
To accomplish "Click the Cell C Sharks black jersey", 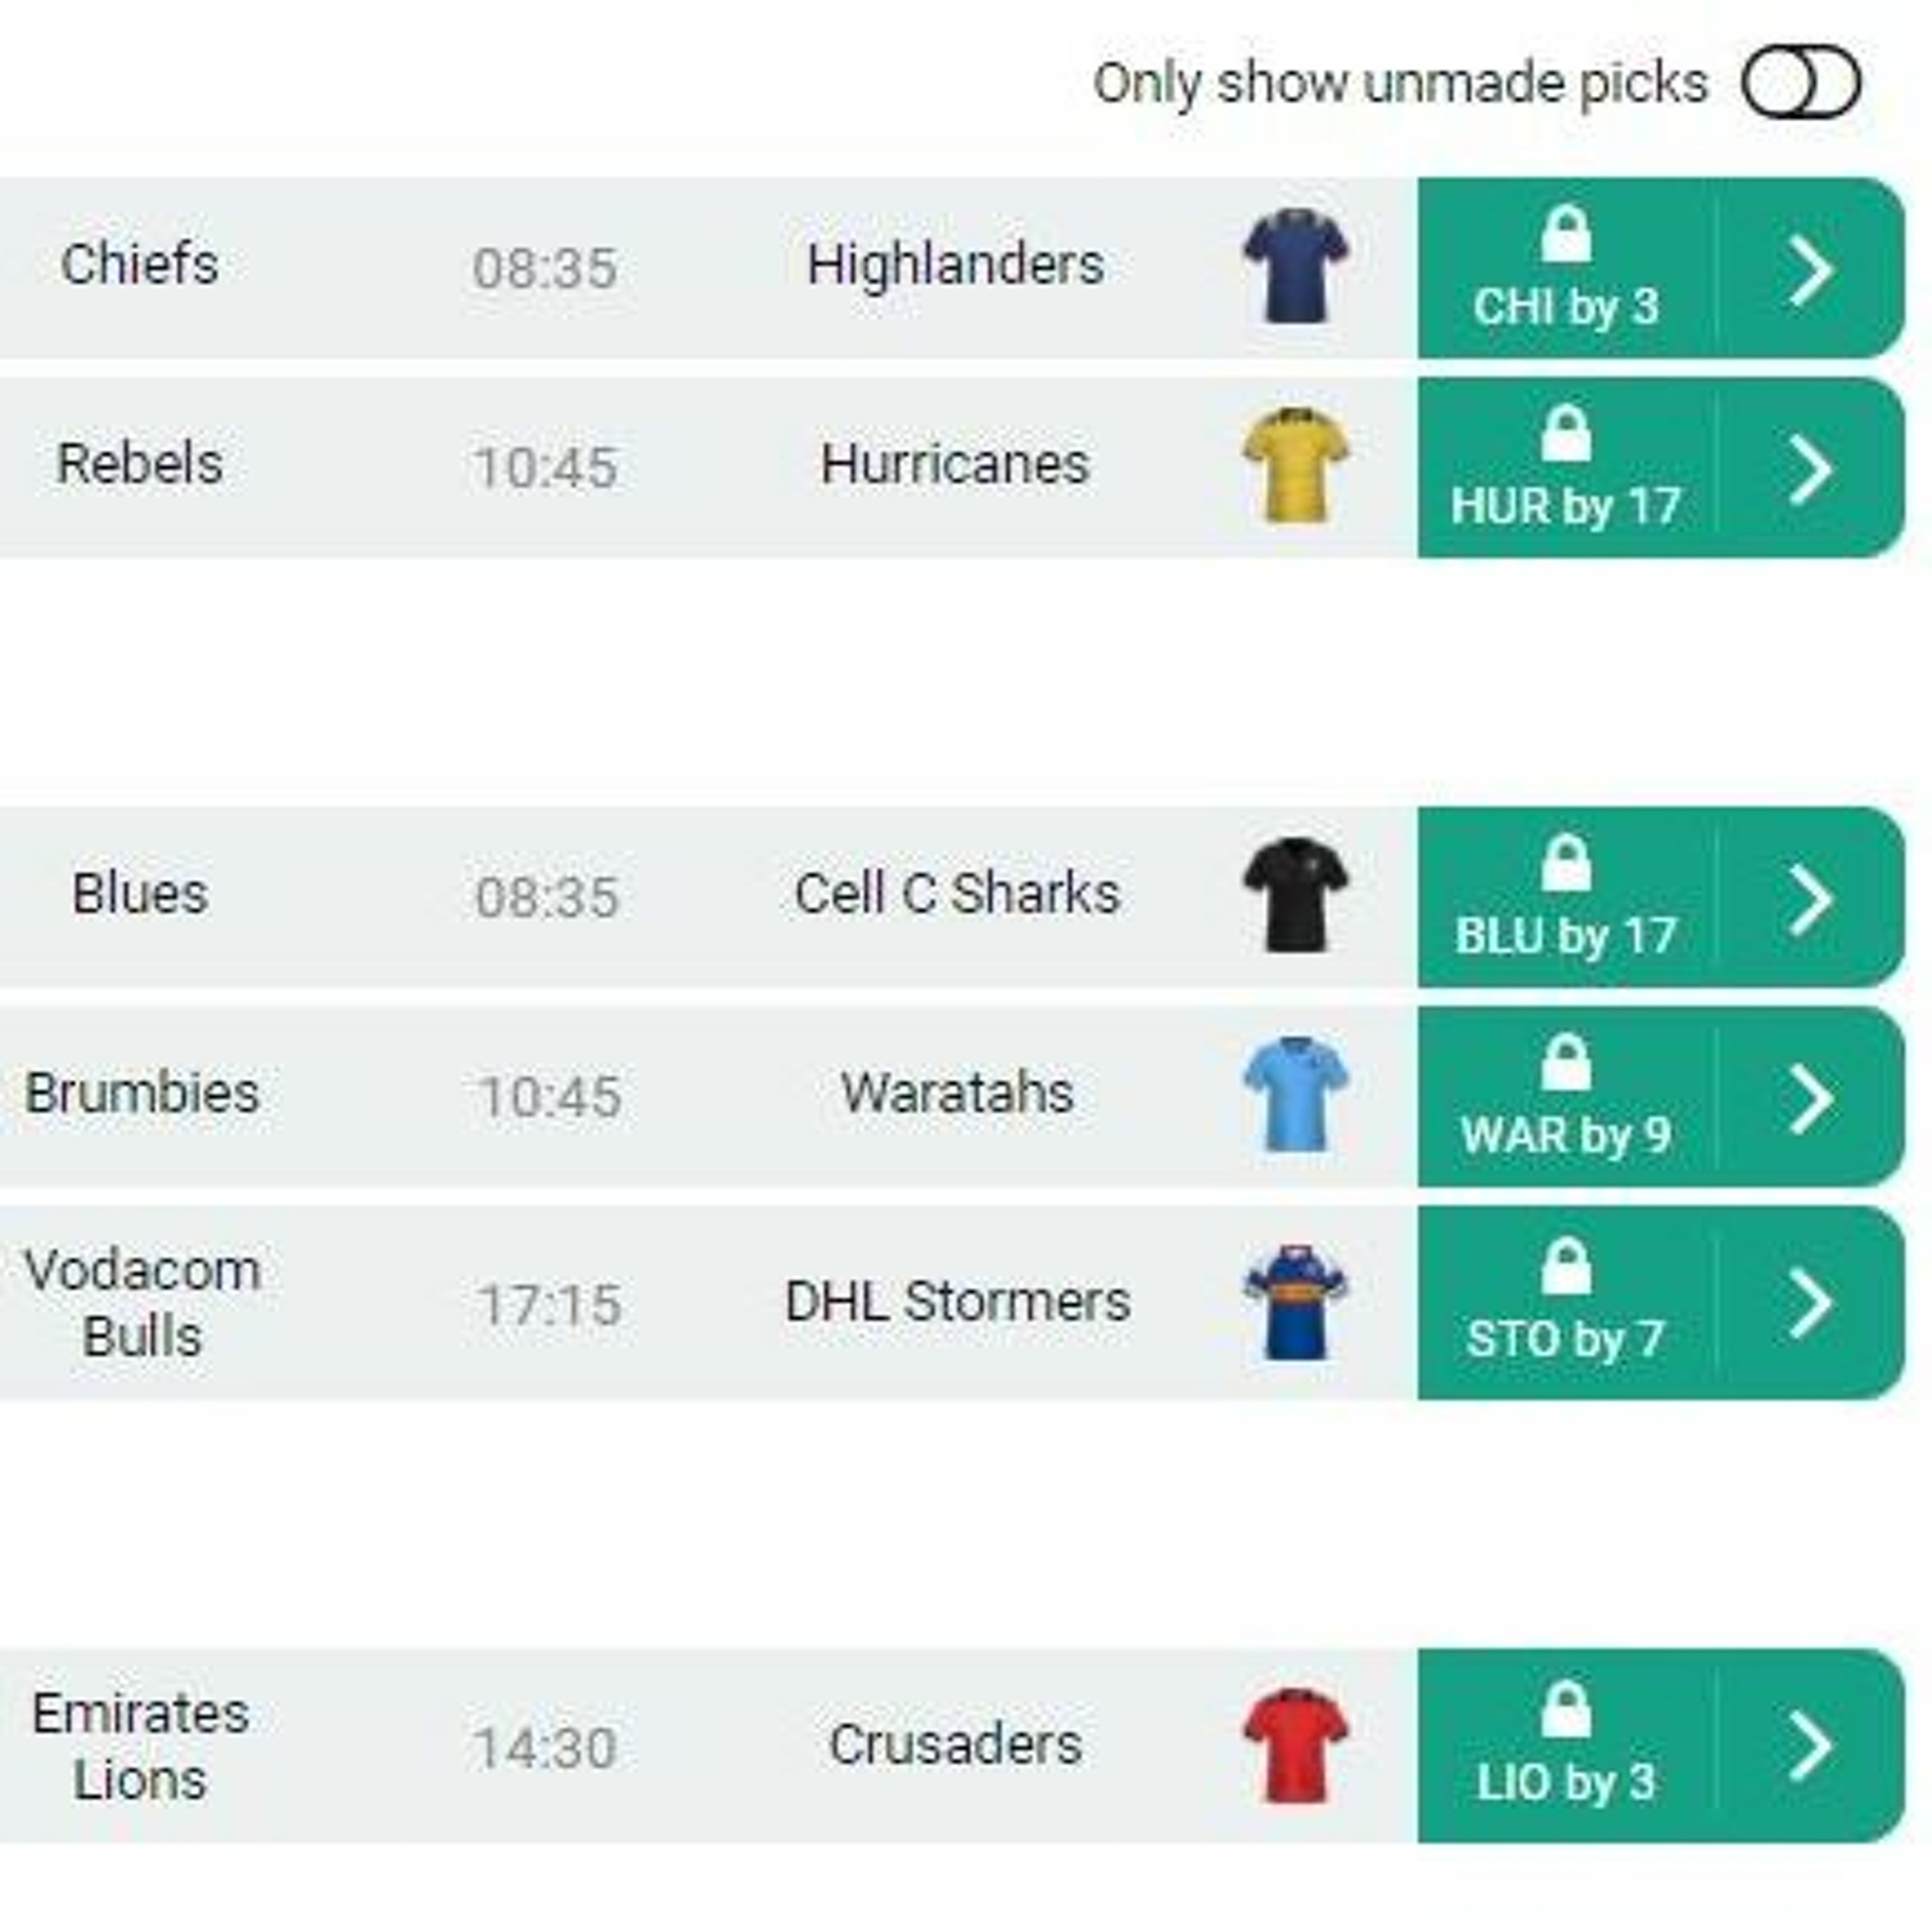I will [x=1296, y=895].
